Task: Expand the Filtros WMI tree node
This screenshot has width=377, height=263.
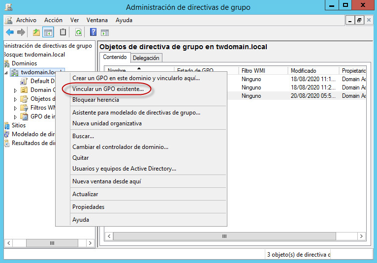Action: (x=15, y=108)
